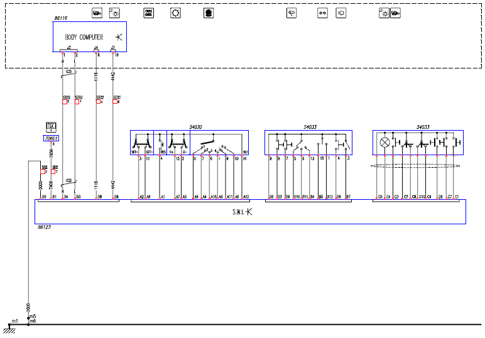Click the turn signal arrows icon
Screen dimensions: 485x338
click(x=322, y=13)
